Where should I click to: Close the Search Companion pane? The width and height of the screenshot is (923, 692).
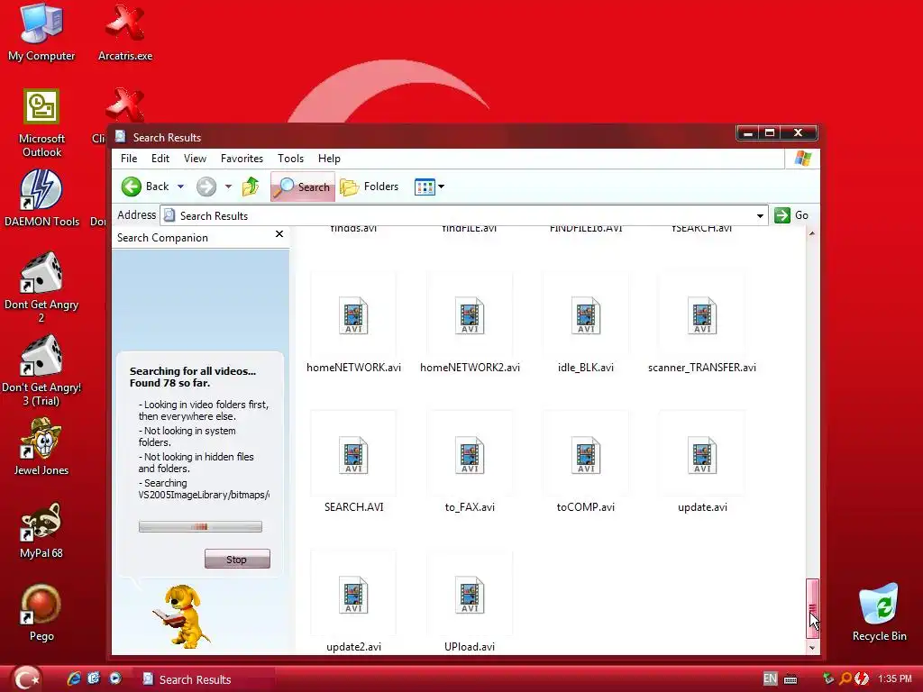pyautogui.click(x=279, y=234)
